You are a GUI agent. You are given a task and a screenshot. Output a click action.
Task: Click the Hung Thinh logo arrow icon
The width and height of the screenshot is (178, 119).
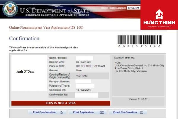tap(159, 14)
